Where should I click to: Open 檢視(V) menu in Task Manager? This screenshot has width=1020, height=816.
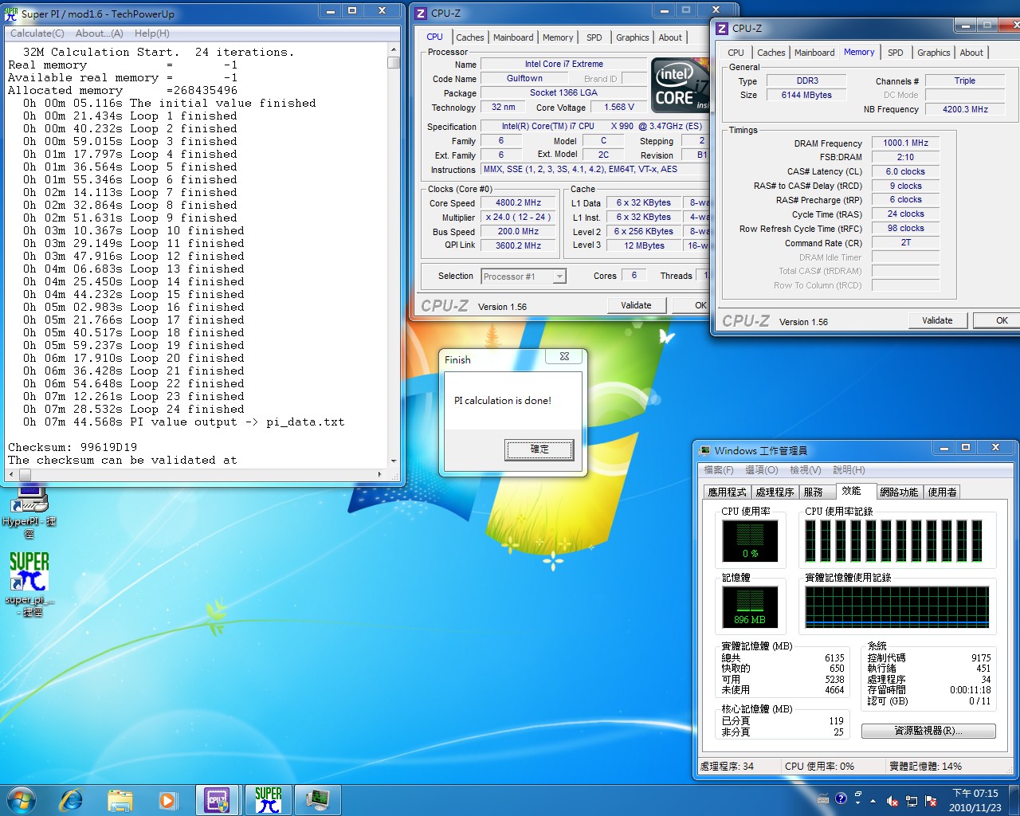[805, 470]
